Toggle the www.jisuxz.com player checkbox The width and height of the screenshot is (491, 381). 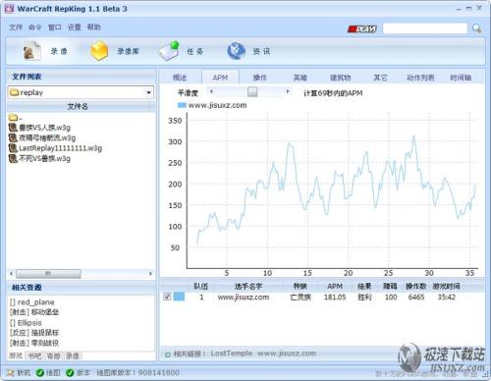tap(167, 297)
